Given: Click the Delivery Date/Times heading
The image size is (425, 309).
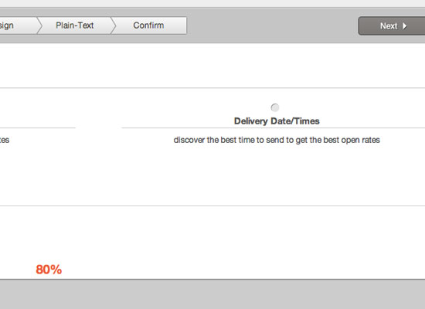Looking at the screenshot, I should point(277,121).
